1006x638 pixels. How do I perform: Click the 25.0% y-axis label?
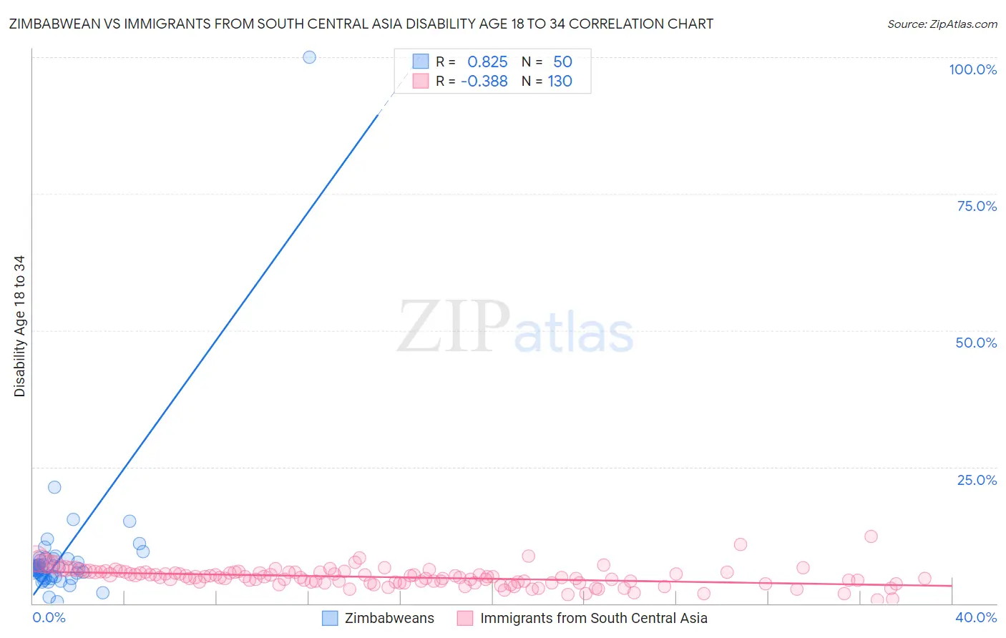(x=977, y=480)
